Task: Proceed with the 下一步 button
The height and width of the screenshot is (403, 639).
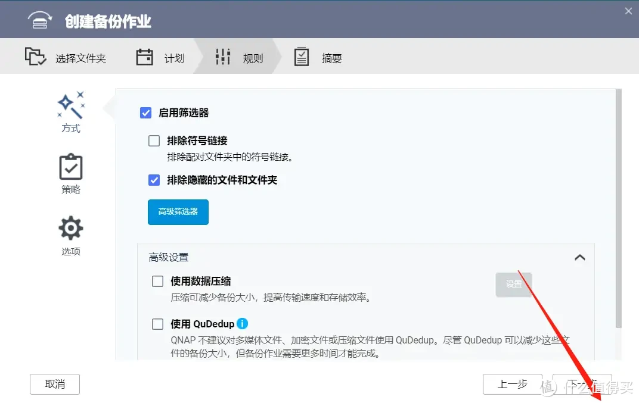Action: click(582, 384)
